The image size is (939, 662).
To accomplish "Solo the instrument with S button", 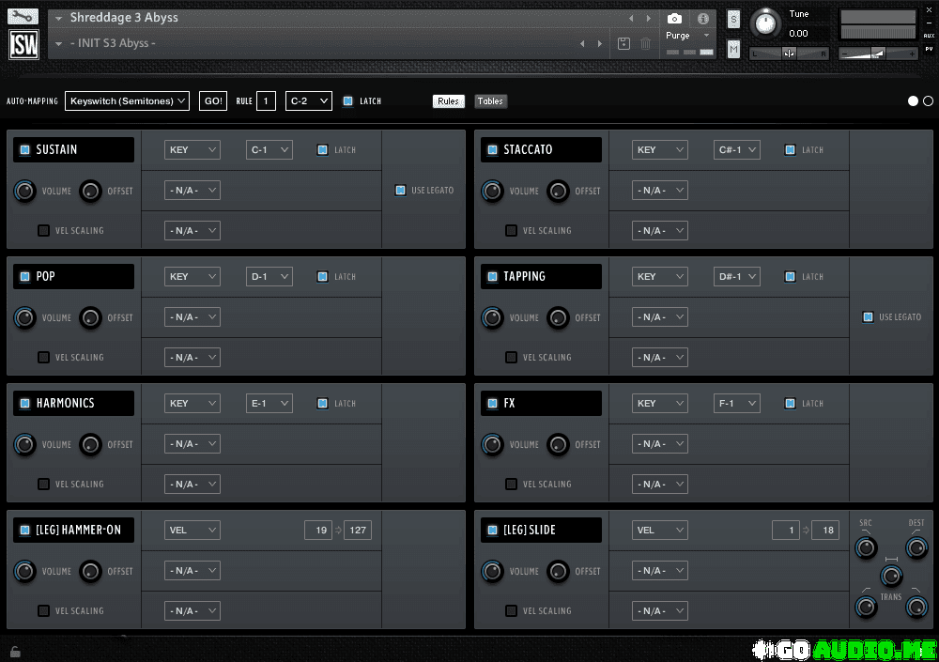I will pos(733,20).
